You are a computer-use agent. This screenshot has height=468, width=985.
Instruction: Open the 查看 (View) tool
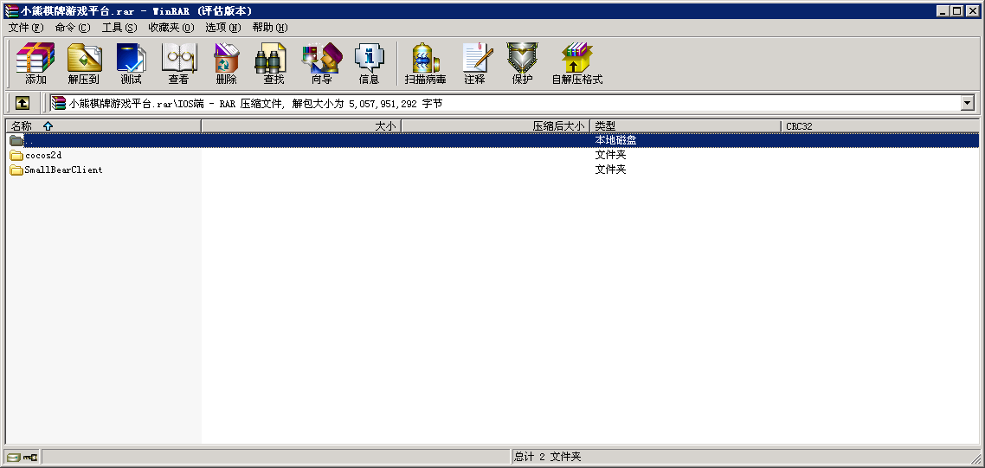[x=178, y=64]
